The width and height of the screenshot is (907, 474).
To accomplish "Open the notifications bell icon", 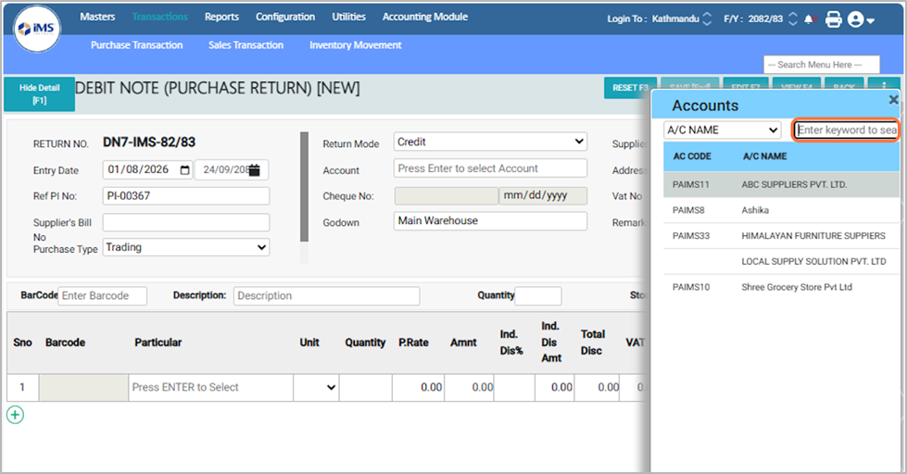I will (x=811, y=19).
